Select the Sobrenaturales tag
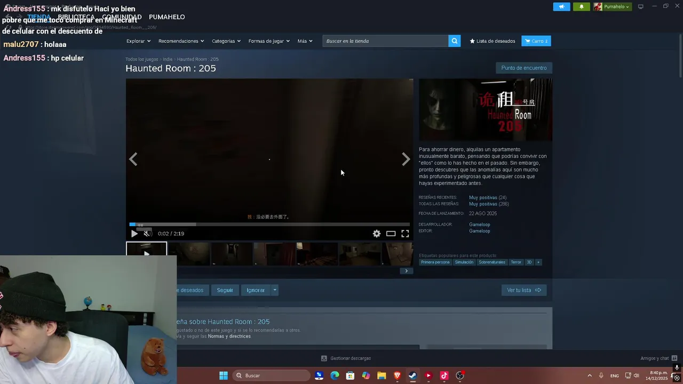 tap(492, 262)
